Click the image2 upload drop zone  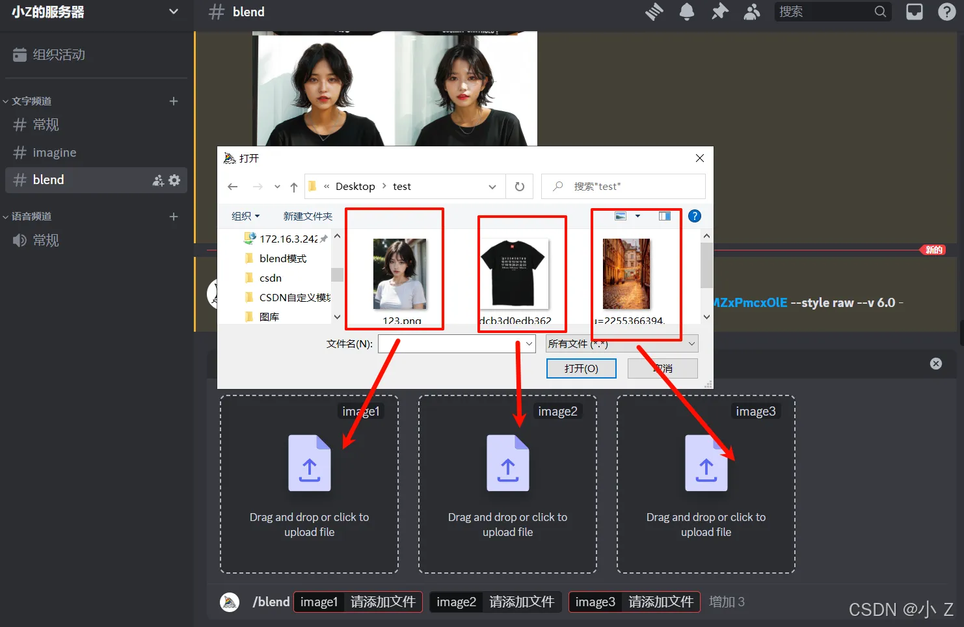click(x=507, y=484)
